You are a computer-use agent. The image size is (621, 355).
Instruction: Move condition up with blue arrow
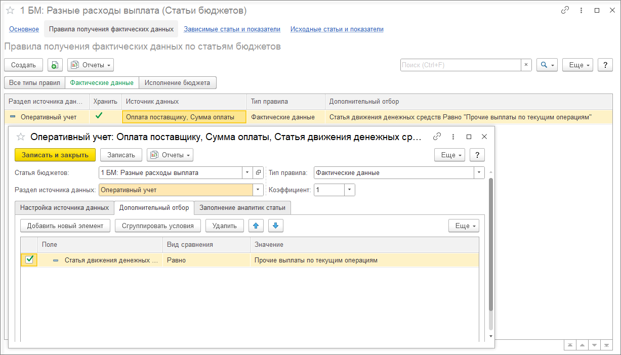pyautogui.click(x=256, y=226)
